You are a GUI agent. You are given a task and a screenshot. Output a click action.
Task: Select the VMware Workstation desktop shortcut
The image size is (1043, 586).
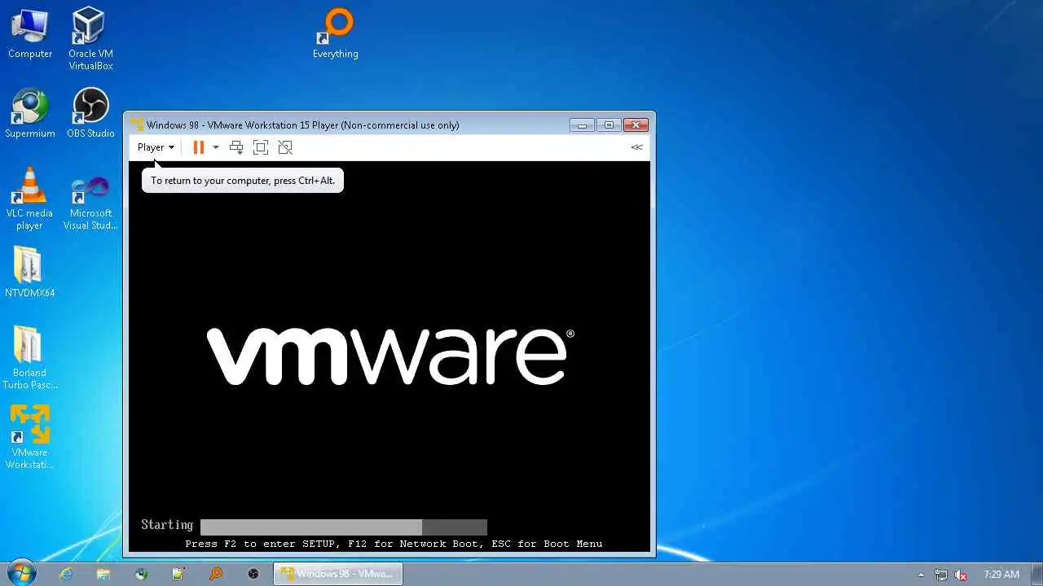click(x=29, y=438)
